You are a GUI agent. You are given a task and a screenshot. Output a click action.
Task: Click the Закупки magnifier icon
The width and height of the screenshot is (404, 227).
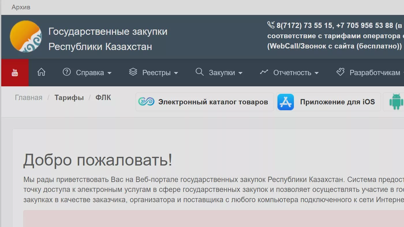click(199, 72)
